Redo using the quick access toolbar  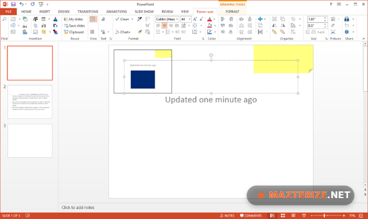[32, 4]
